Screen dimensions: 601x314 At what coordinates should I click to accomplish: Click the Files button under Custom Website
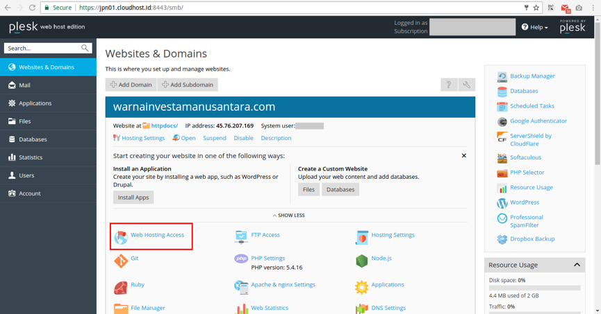308,189
